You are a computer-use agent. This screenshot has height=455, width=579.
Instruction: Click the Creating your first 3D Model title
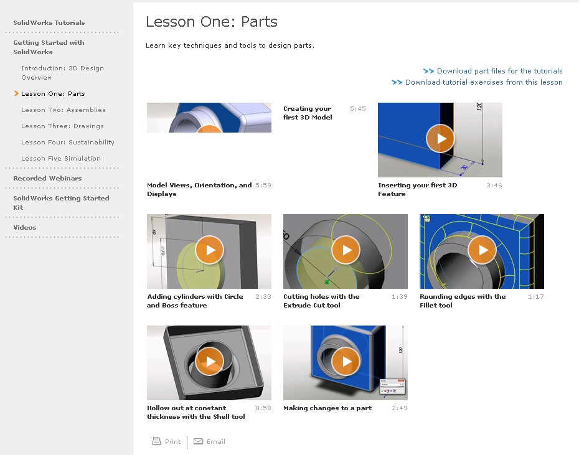[x=308, y=113]
